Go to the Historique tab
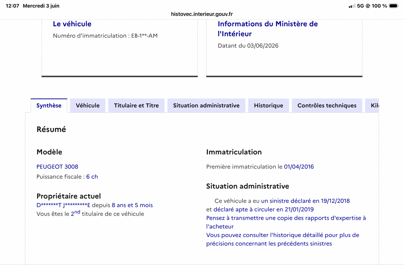404x265 pixels. pyautogui.click(x=268, y=106)
